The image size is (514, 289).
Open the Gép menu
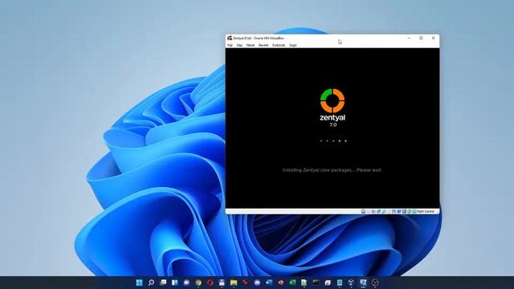[239, 45]
